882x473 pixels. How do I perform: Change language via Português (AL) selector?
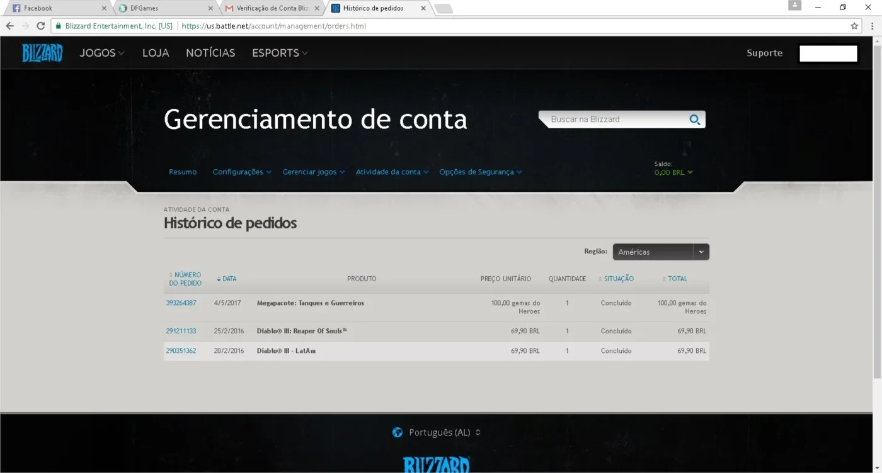pos(445,432)
